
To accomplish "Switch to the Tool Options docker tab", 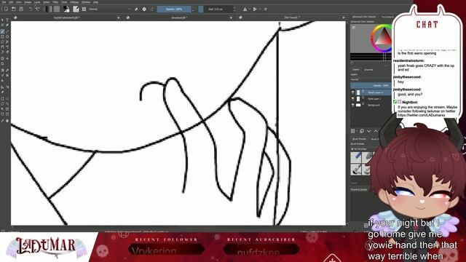I will pyautogui.click(x=387, y=17).
